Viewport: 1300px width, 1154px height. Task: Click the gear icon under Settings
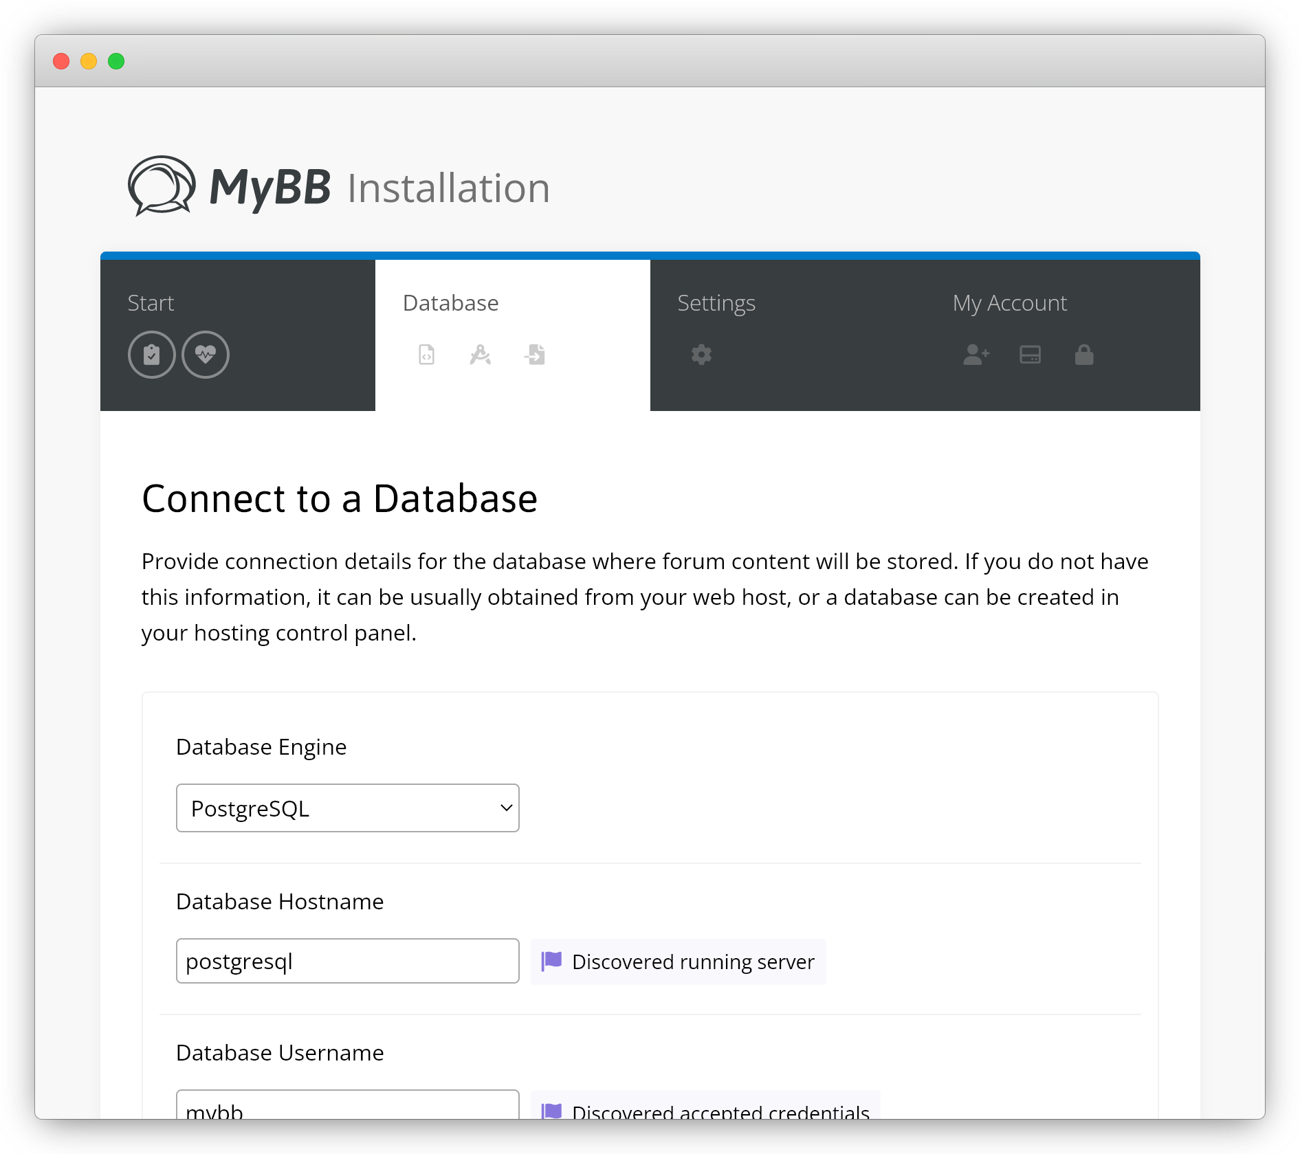701,355
